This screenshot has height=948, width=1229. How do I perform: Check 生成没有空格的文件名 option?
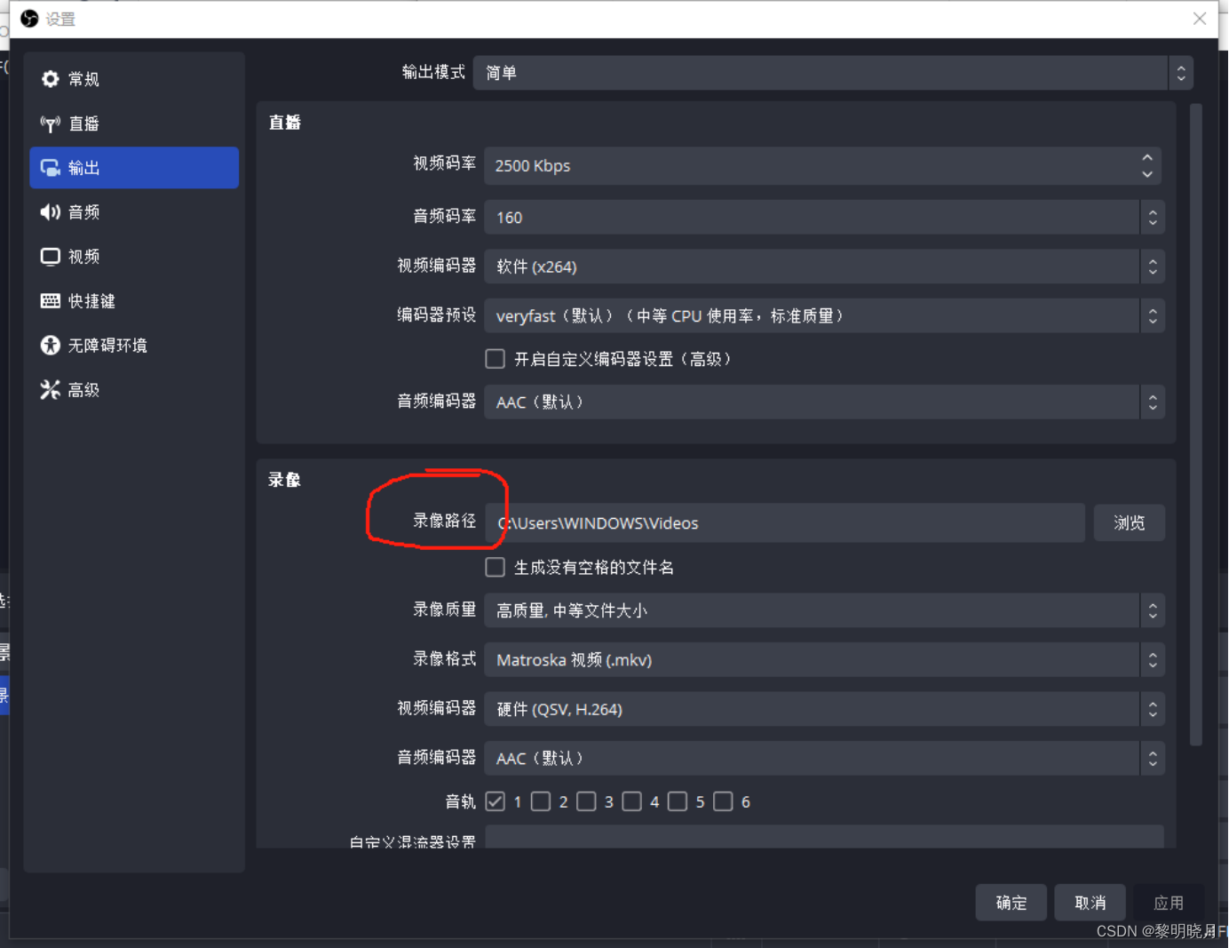[x=496, y=567]
